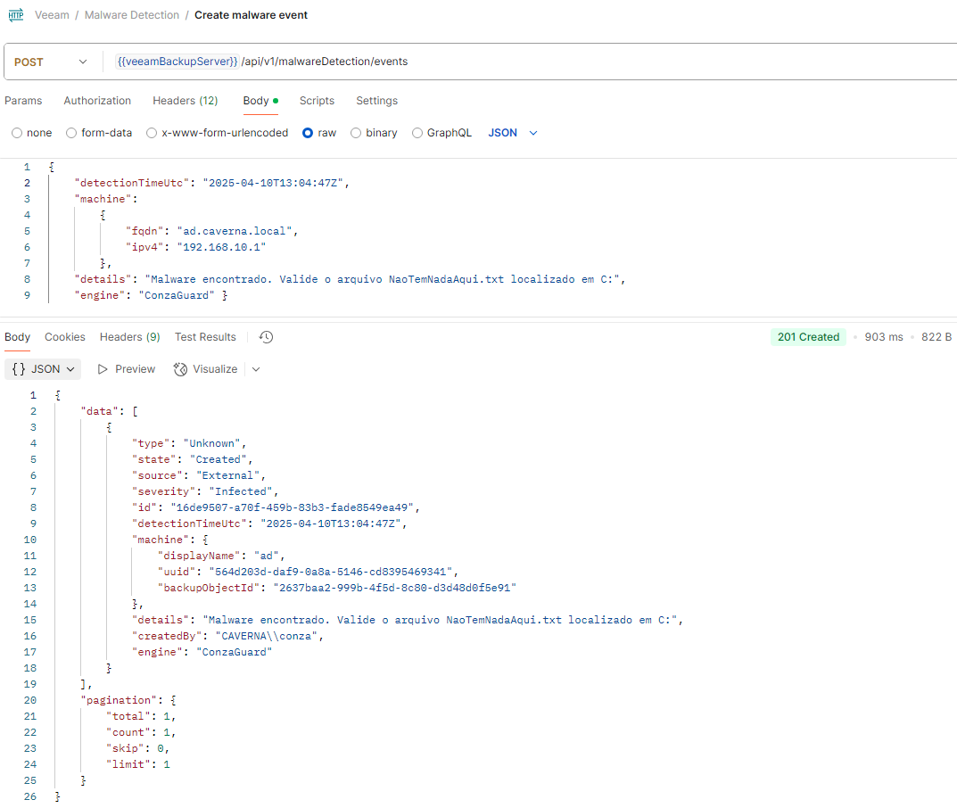Click the 822 B response size
The image size is (957, 808).
936,337
